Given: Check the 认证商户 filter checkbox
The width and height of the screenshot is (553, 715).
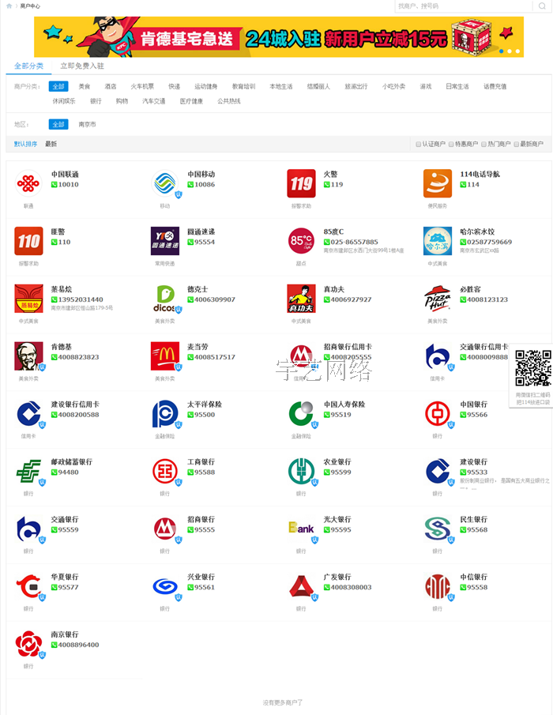Looking at the screenshot, I should click(419, 144).
